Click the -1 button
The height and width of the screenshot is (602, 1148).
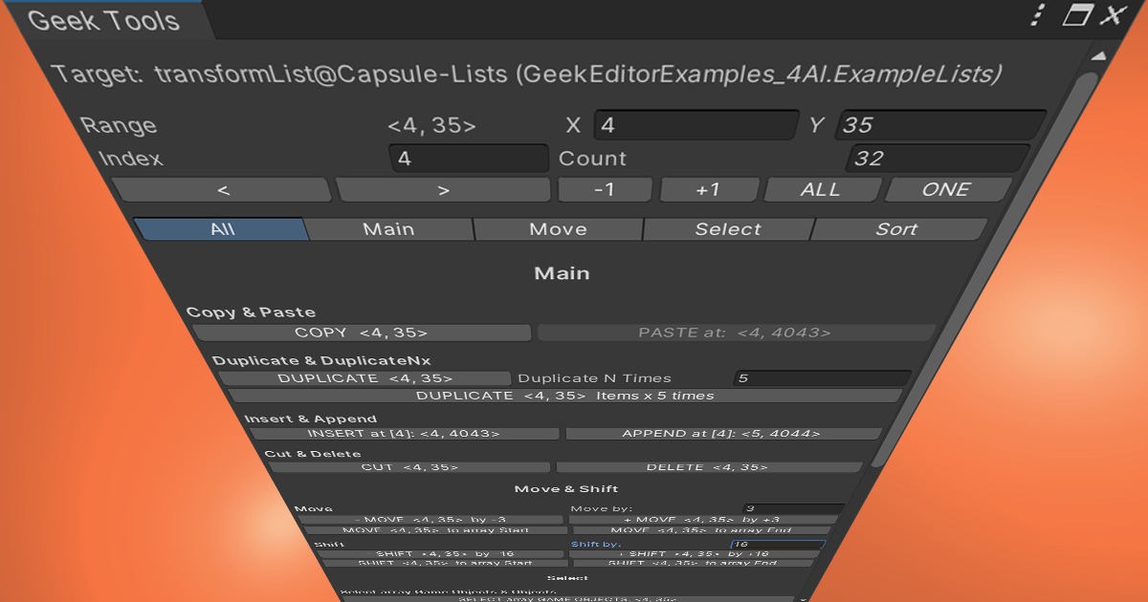pyautogui.click(x=605, y=189)
